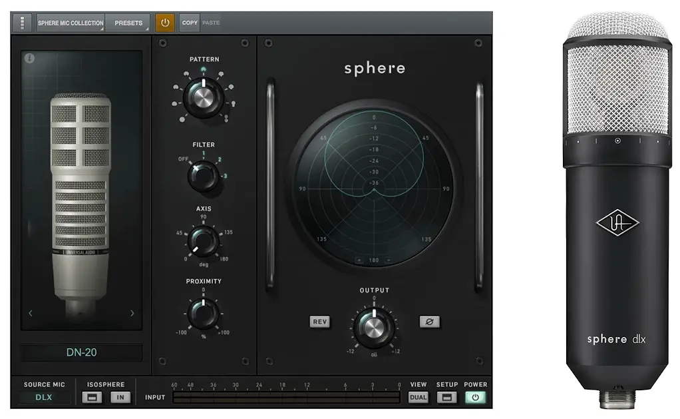Zoom in polar display with plus button
The height and width of the screenshot is (419, 680).
359,260
